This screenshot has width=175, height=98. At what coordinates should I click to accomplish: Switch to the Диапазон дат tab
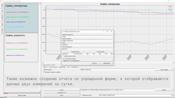pyautogui.click(x=62, y=67)
